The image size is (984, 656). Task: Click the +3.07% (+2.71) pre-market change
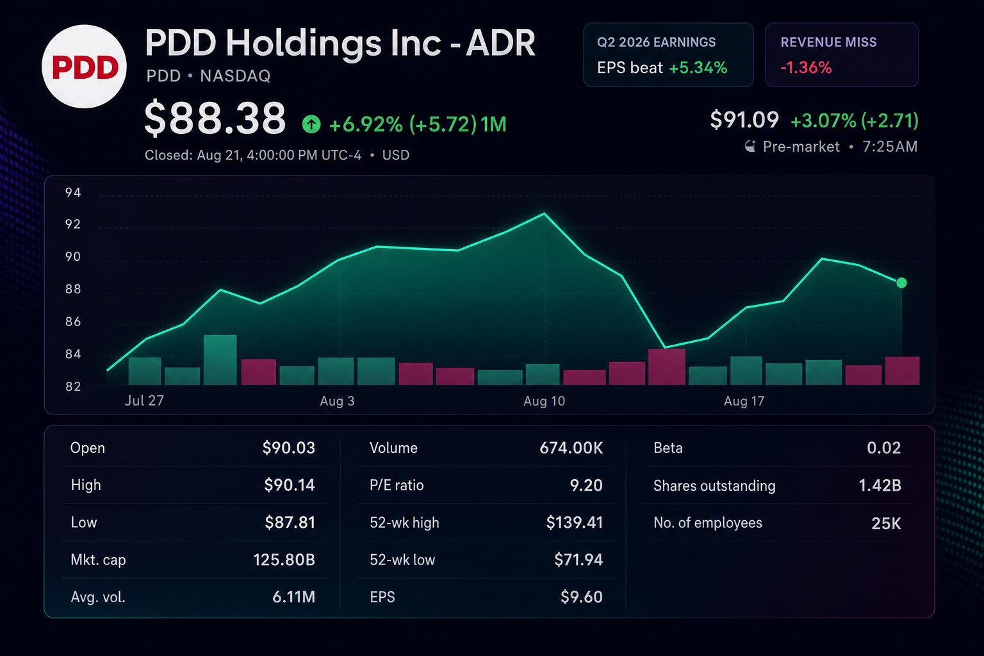(855, 120)
